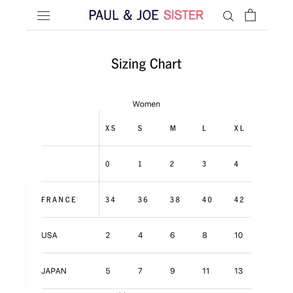Click USA size 10 cell

pos(238,235)
